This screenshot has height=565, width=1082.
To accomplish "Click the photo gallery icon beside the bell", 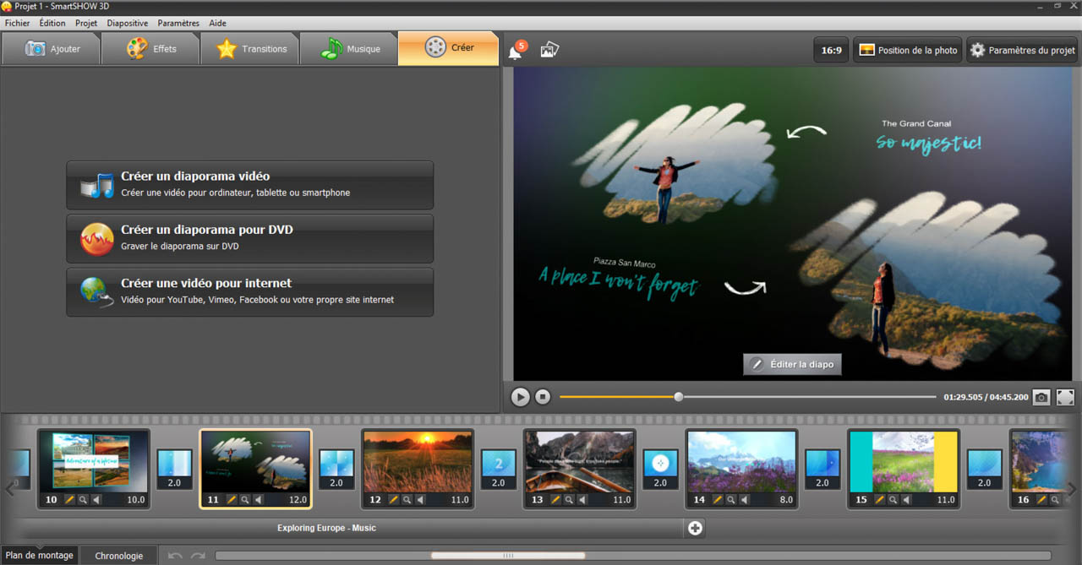I will (x=549, y=50).
